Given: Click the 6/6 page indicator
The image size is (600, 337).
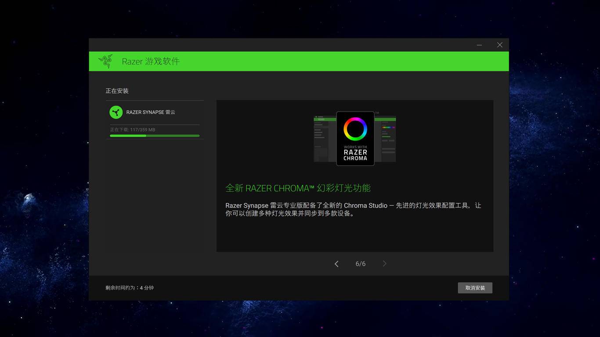Looking at the screenshot, I should [360, 264].
